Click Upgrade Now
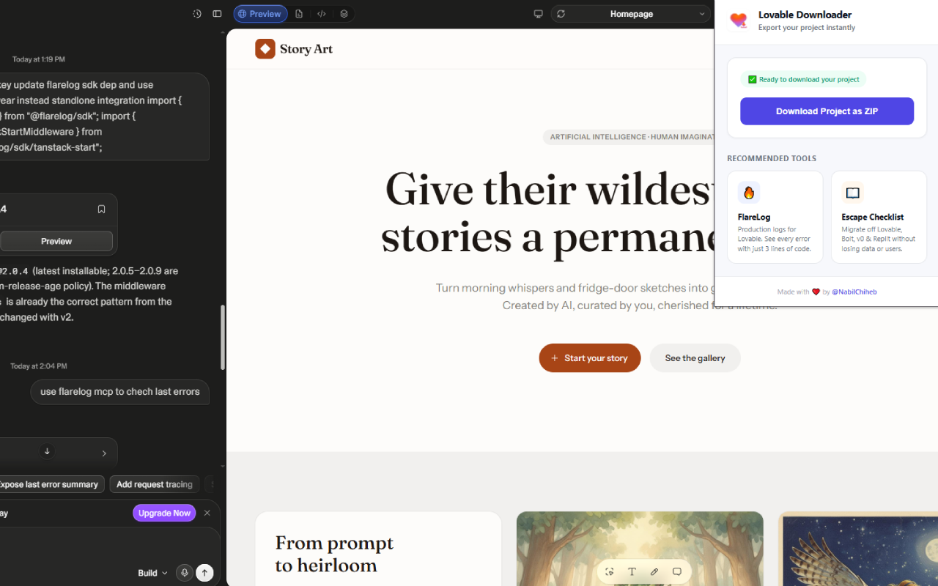This screenshot has width=938, height=586. click(x=164, y=513)
